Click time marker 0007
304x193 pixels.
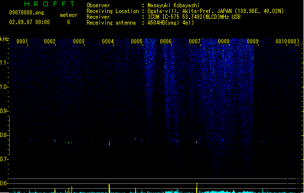tap(195, 41)
